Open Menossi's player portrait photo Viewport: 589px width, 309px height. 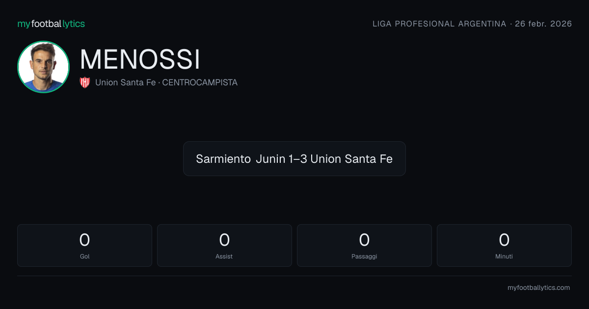[x=43, y=67]
